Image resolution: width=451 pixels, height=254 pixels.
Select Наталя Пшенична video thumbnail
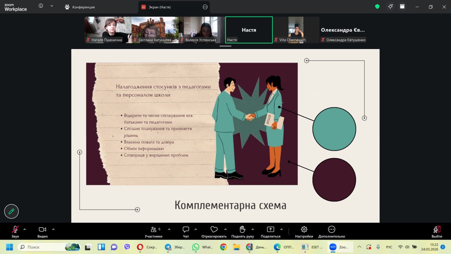tap(108, 30)
